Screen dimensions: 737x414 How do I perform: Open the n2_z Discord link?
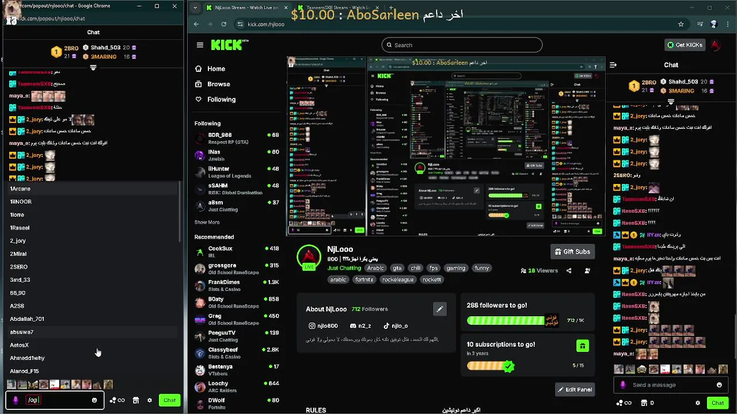(x=360, y=325)
